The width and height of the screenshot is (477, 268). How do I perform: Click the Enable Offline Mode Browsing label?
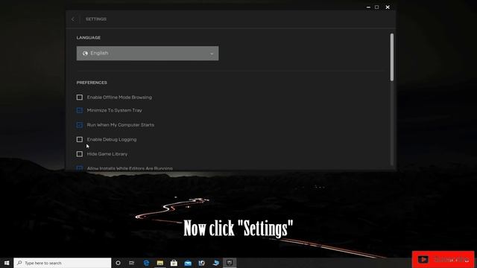pos(119,98)
